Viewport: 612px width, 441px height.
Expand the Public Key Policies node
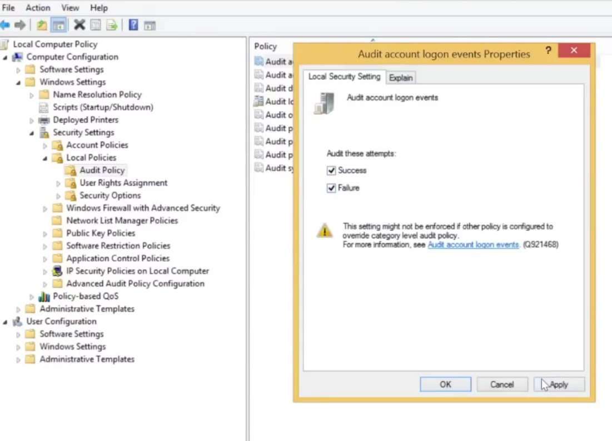(45, 234)
